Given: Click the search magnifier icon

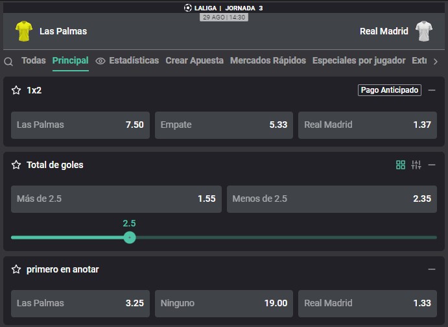Looking at the screenshot, I should [8, 62].
